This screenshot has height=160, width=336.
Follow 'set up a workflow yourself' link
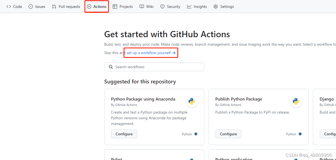[x=151, y=53]
